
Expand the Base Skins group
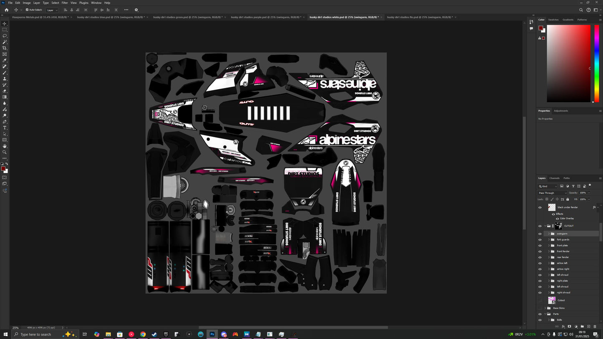pos(545,308)
